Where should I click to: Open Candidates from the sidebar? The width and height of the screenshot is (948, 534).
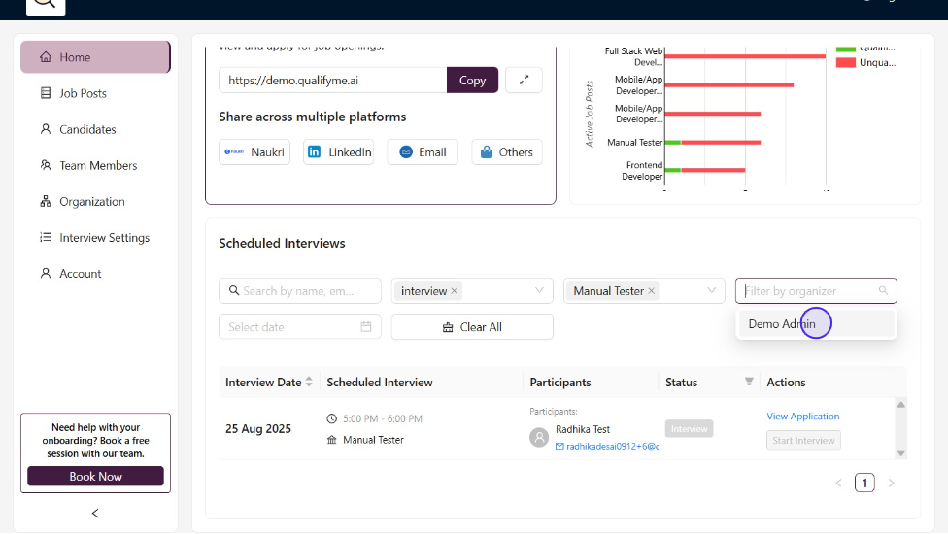point(87,129)
